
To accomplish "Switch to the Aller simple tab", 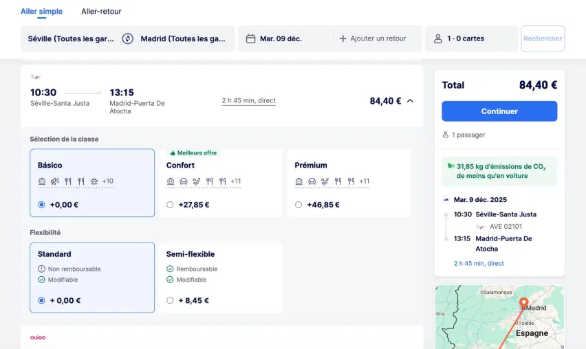I will pos(41,11).
